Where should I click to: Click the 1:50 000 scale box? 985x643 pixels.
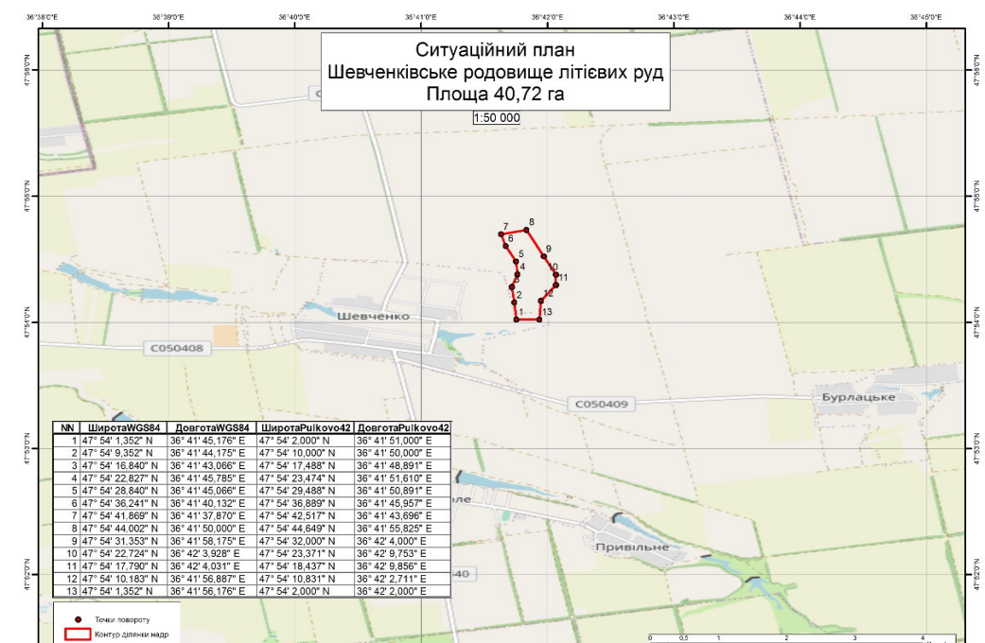pyautogui.click(x=497, y=118)
